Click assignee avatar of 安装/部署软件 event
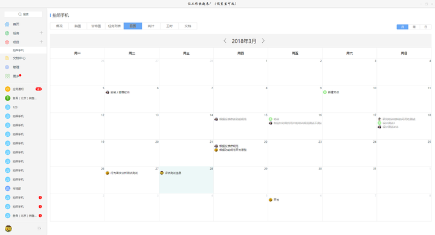 tap(108, 92)
